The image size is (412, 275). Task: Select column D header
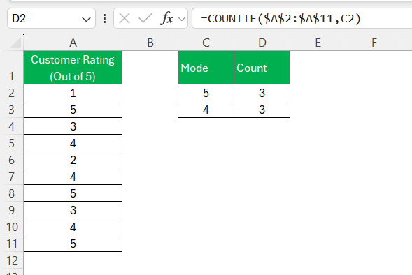262,43
